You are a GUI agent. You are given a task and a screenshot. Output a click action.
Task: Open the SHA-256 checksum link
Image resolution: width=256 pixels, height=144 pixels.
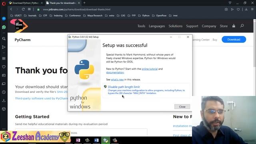click(62, 92)
